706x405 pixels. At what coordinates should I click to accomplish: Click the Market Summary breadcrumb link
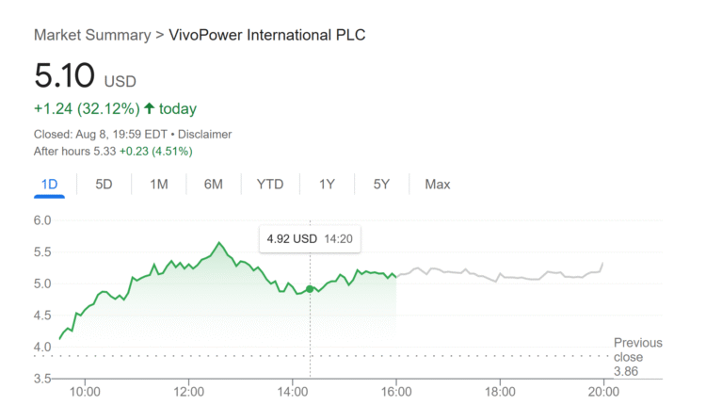(91, 35)
